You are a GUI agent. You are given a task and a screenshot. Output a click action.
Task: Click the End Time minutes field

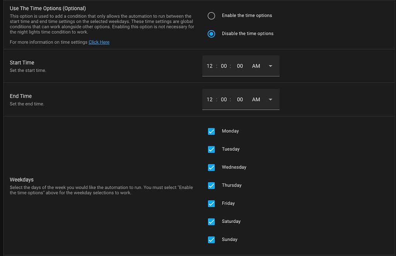point(224,100)
